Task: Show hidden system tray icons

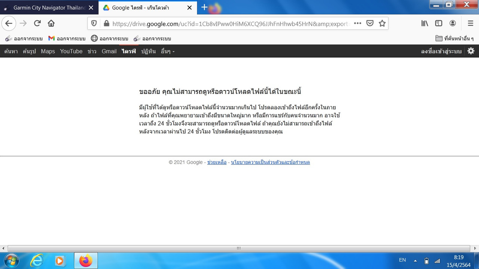Action: [x=415, y=261]
